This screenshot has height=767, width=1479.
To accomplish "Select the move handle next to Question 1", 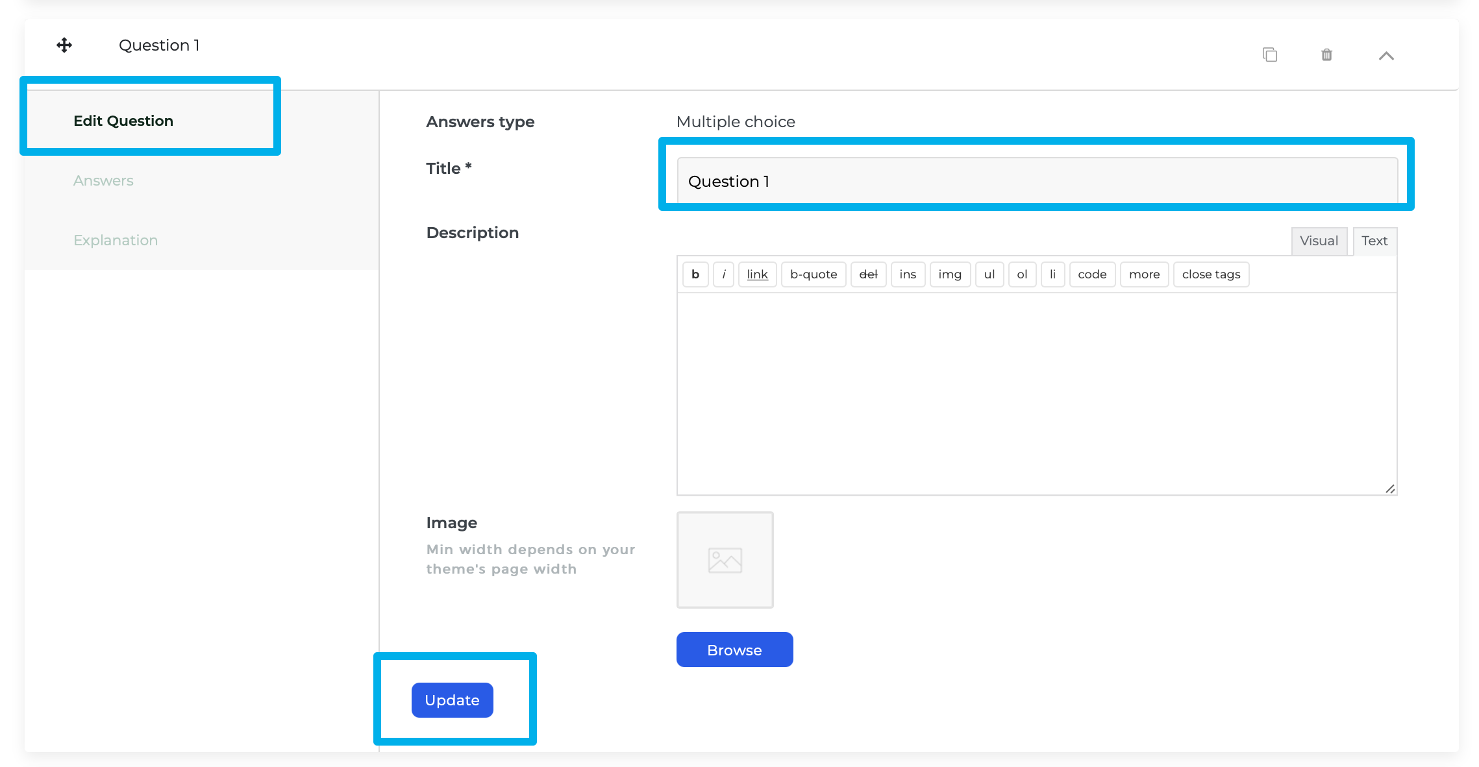I will point(64,45).
